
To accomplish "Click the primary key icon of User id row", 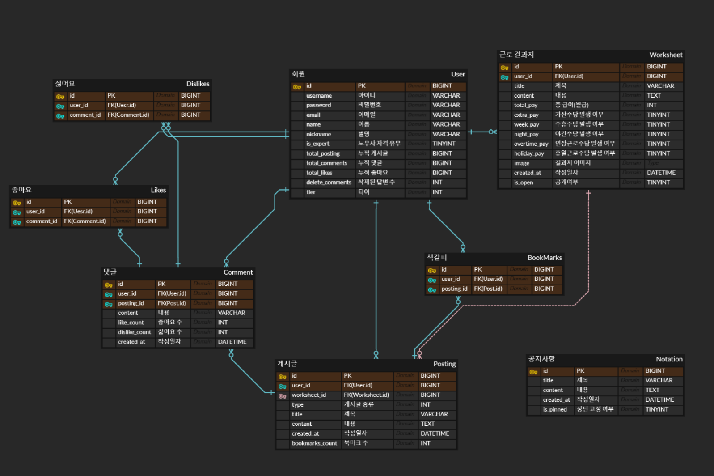I will [x=297, y=86].
